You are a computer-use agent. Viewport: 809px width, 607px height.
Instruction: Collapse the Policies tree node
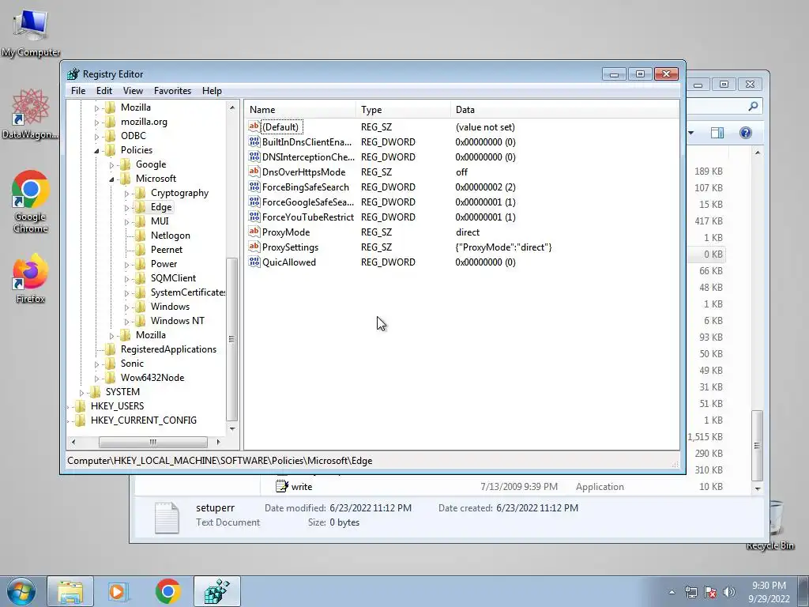[96, 151]
